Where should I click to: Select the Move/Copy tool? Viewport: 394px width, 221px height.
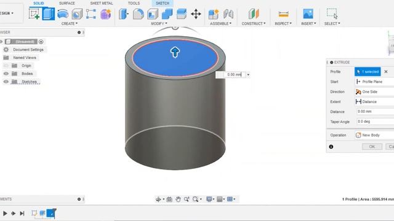(x=196, y=14)
